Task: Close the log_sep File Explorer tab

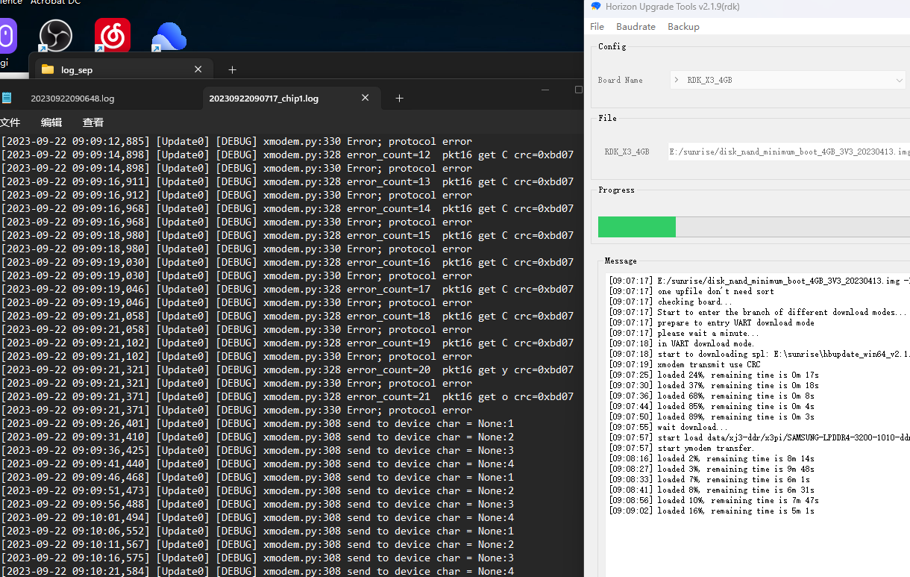Action: [x=198, y=69]
